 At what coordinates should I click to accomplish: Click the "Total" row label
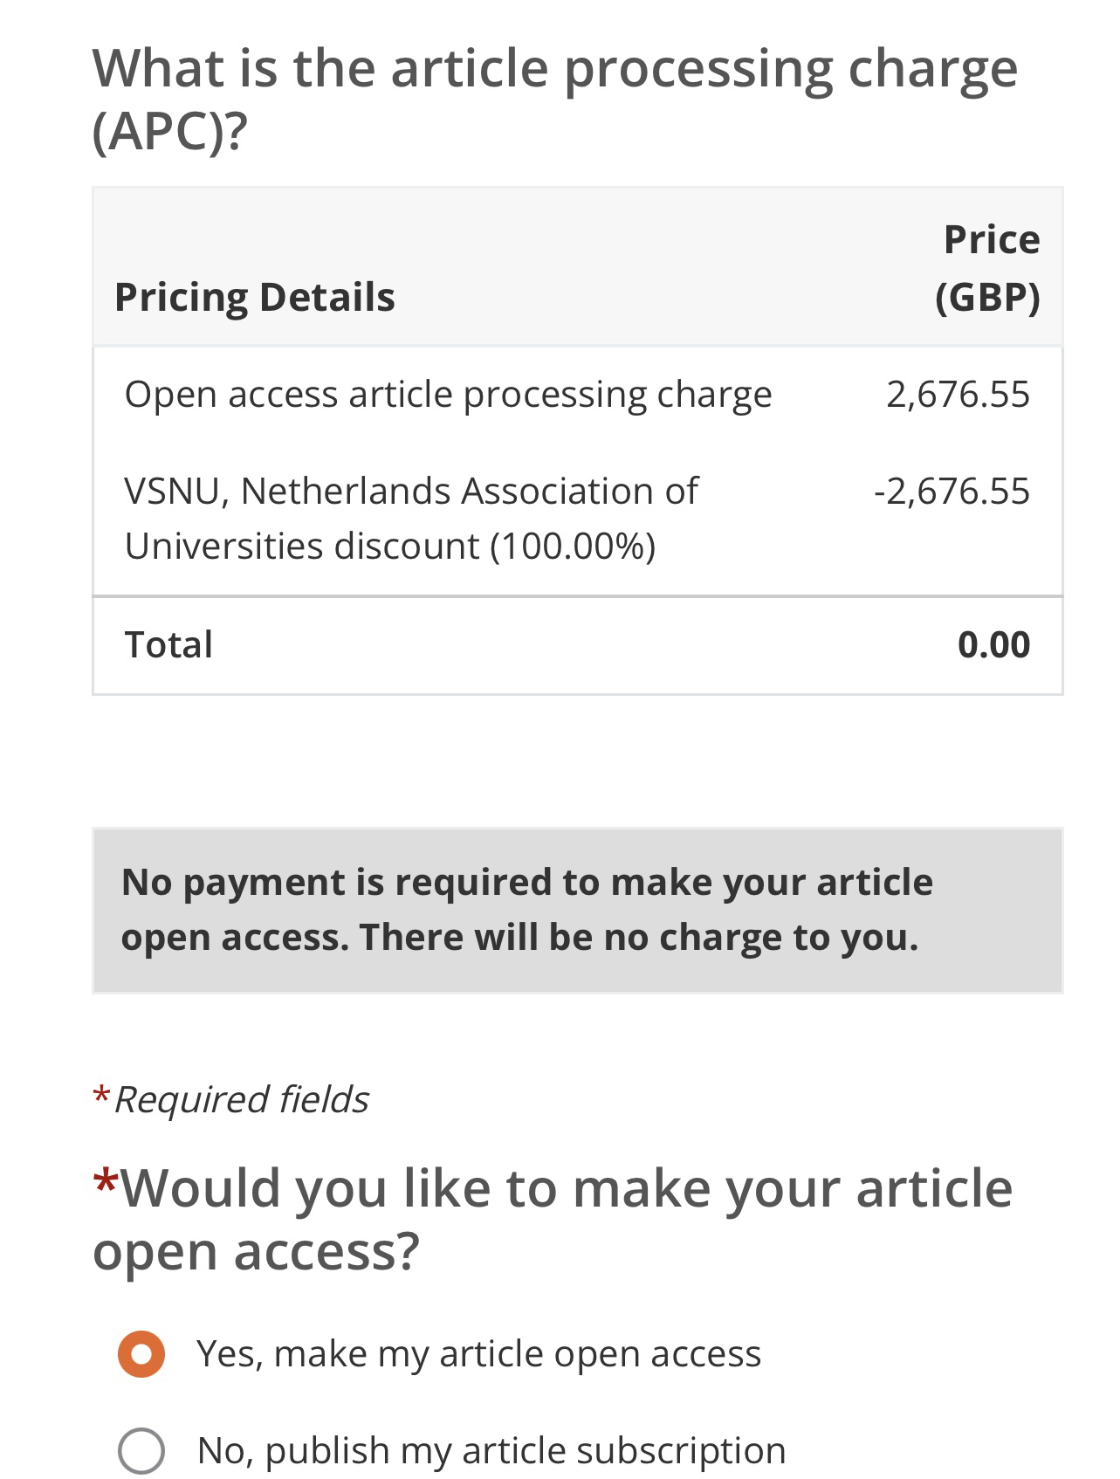click(x=168, y=645)
